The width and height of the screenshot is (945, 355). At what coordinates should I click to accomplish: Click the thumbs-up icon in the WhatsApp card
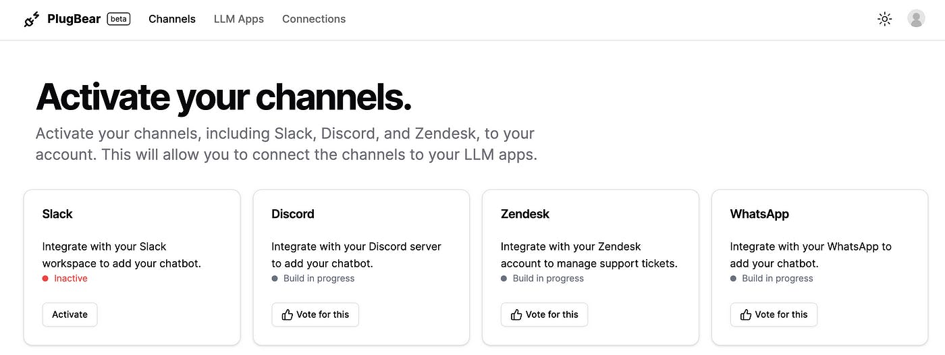(x=746, y=315)
